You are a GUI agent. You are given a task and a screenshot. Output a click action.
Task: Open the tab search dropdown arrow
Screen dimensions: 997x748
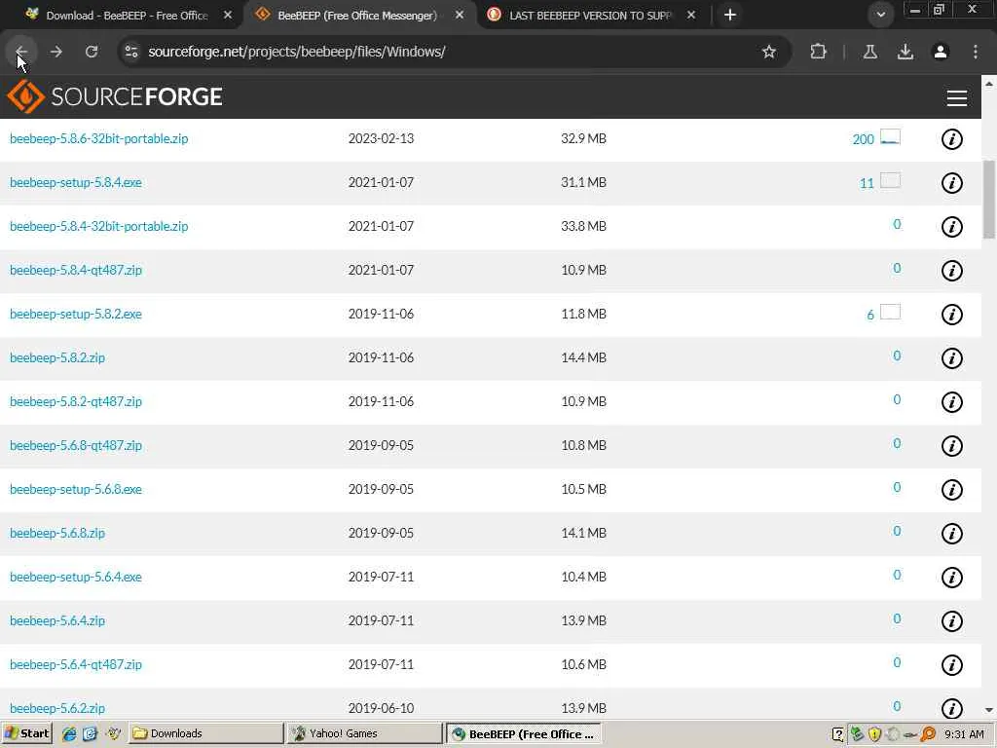880,15
